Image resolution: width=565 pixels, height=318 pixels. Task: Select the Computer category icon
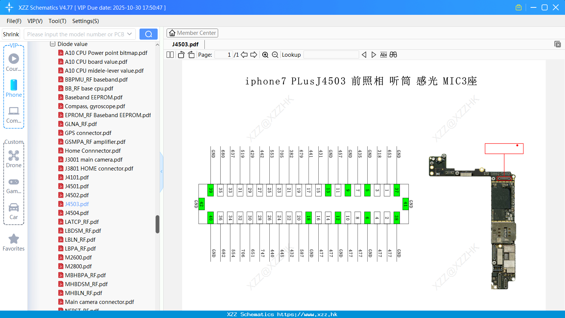click(x=14, y=115)
